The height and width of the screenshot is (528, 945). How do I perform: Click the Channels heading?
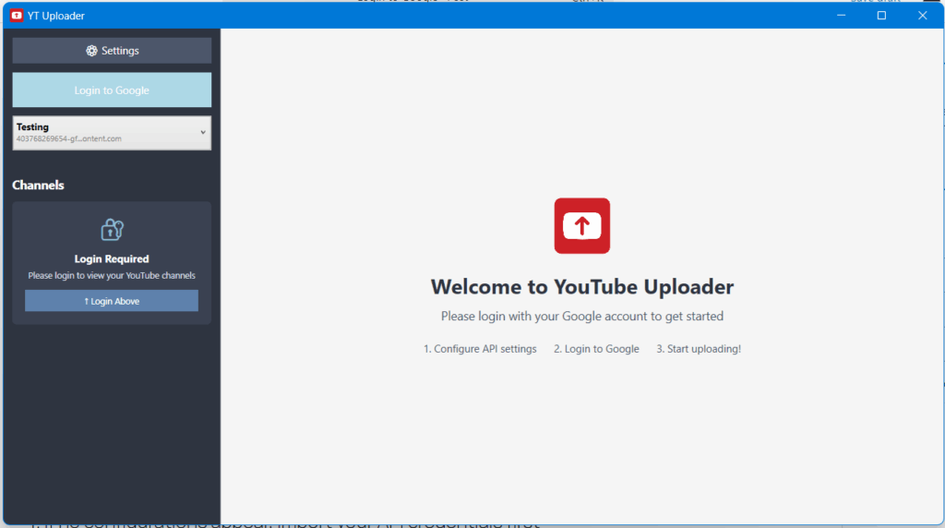click(38, 185)
